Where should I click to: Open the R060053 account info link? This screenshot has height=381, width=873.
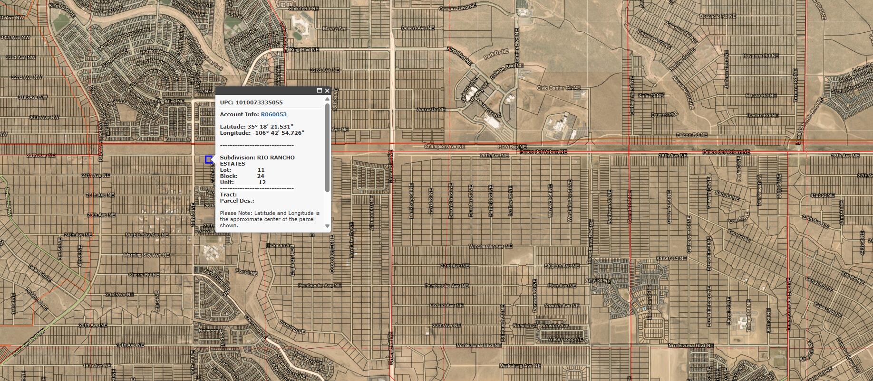[273, 114]
